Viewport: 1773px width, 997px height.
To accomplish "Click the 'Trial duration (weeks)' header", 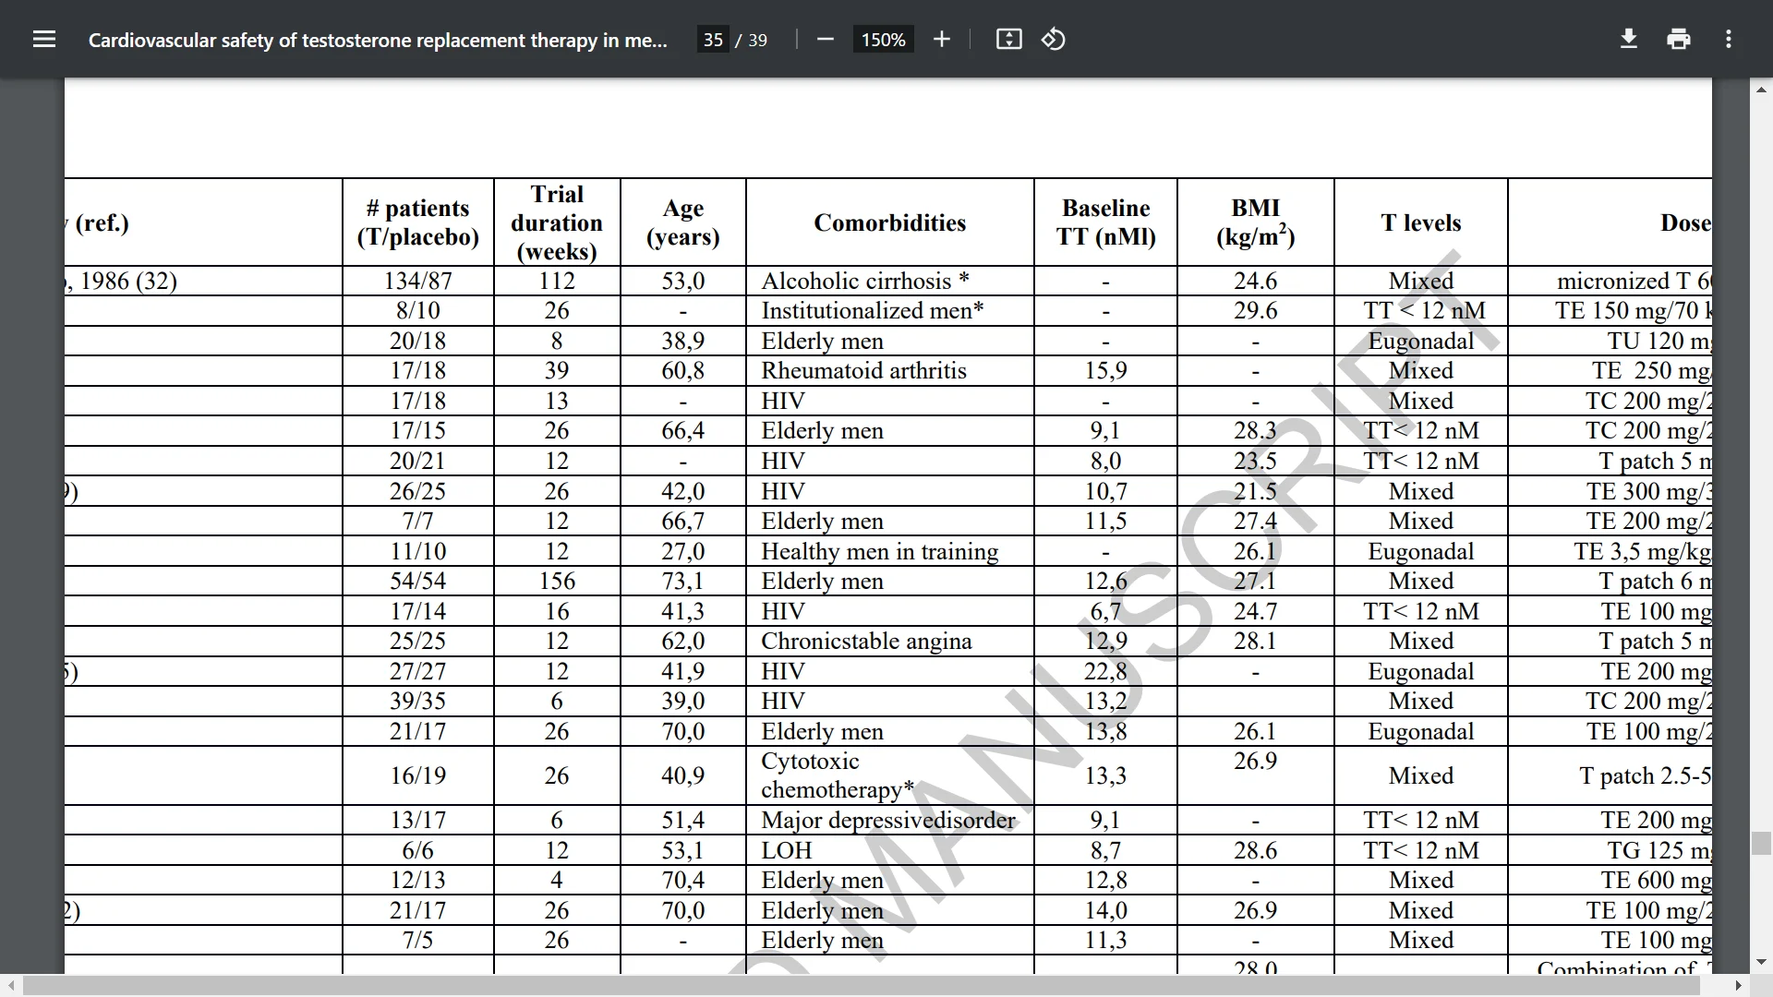I will click(557, 222).
